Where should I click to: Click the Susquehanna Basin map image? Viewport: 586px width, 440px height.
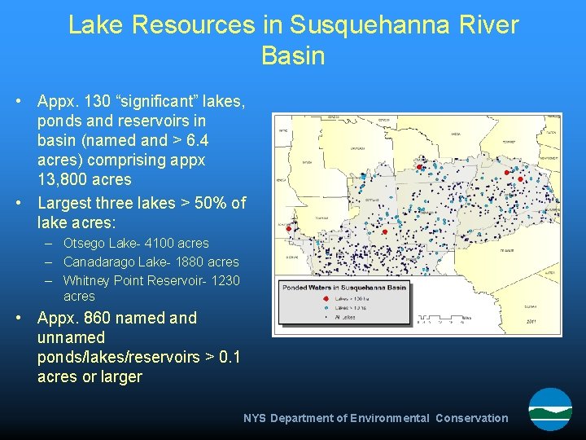click(x=417, y=225)
